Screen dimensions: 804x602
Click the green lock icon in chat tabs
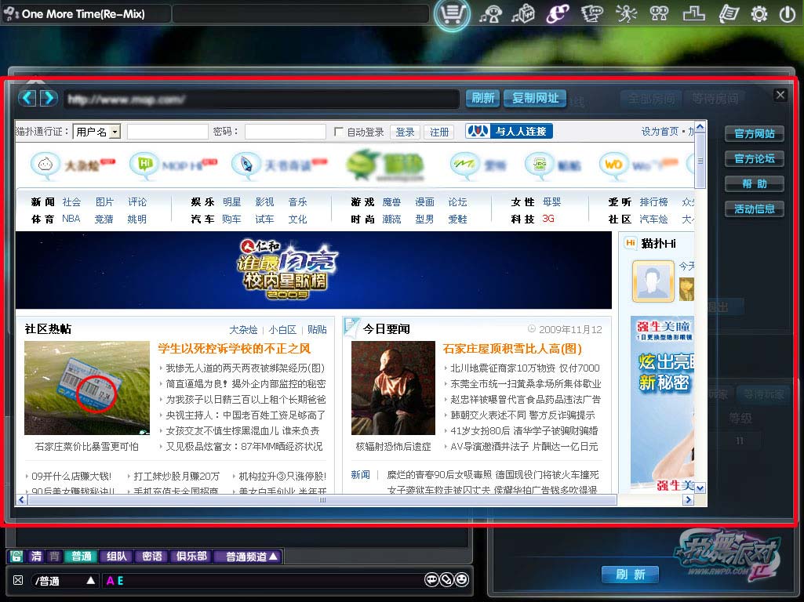click(16, 556)
